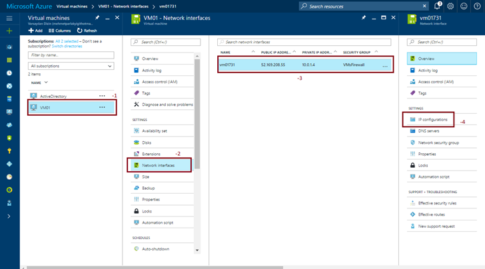Click the Switch directories link
This screenshot has width=485, height=269.
(x=67, y=46)
